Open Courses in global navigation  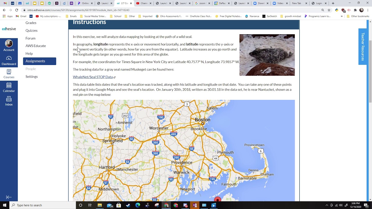coord(9,74)
